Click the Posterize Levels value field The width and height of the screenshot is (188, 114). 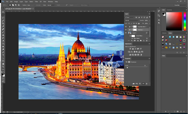[x=146, y=66]
